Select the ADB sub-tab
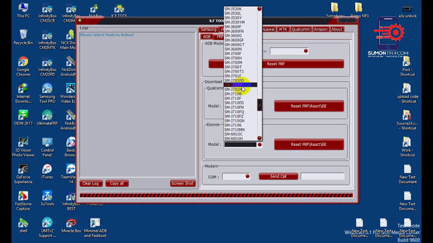433x243 pixels. click(207, 37)
